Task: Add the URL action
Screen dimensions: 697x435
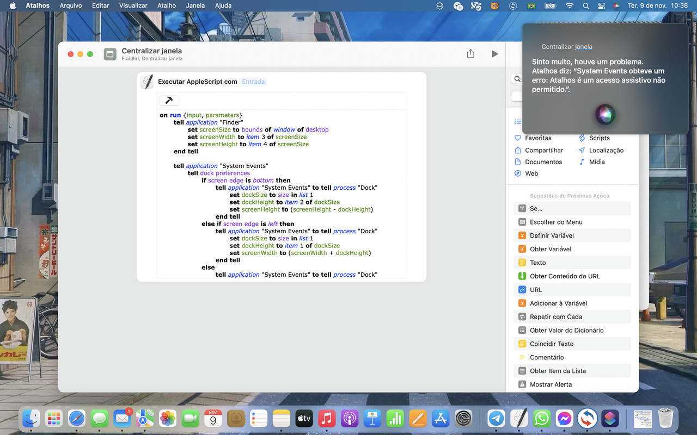Action: pos(572,290)
